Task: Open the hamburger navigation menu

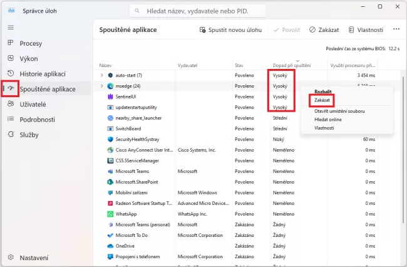Action: click(x=10, y=28)
